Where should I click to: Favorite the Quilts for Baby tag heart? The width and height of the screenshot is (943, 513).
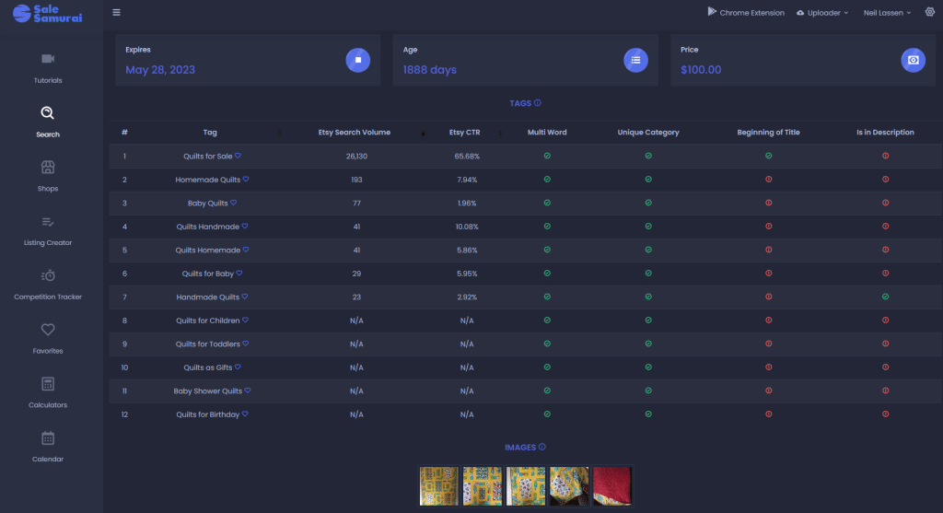(x=239, y=273)
